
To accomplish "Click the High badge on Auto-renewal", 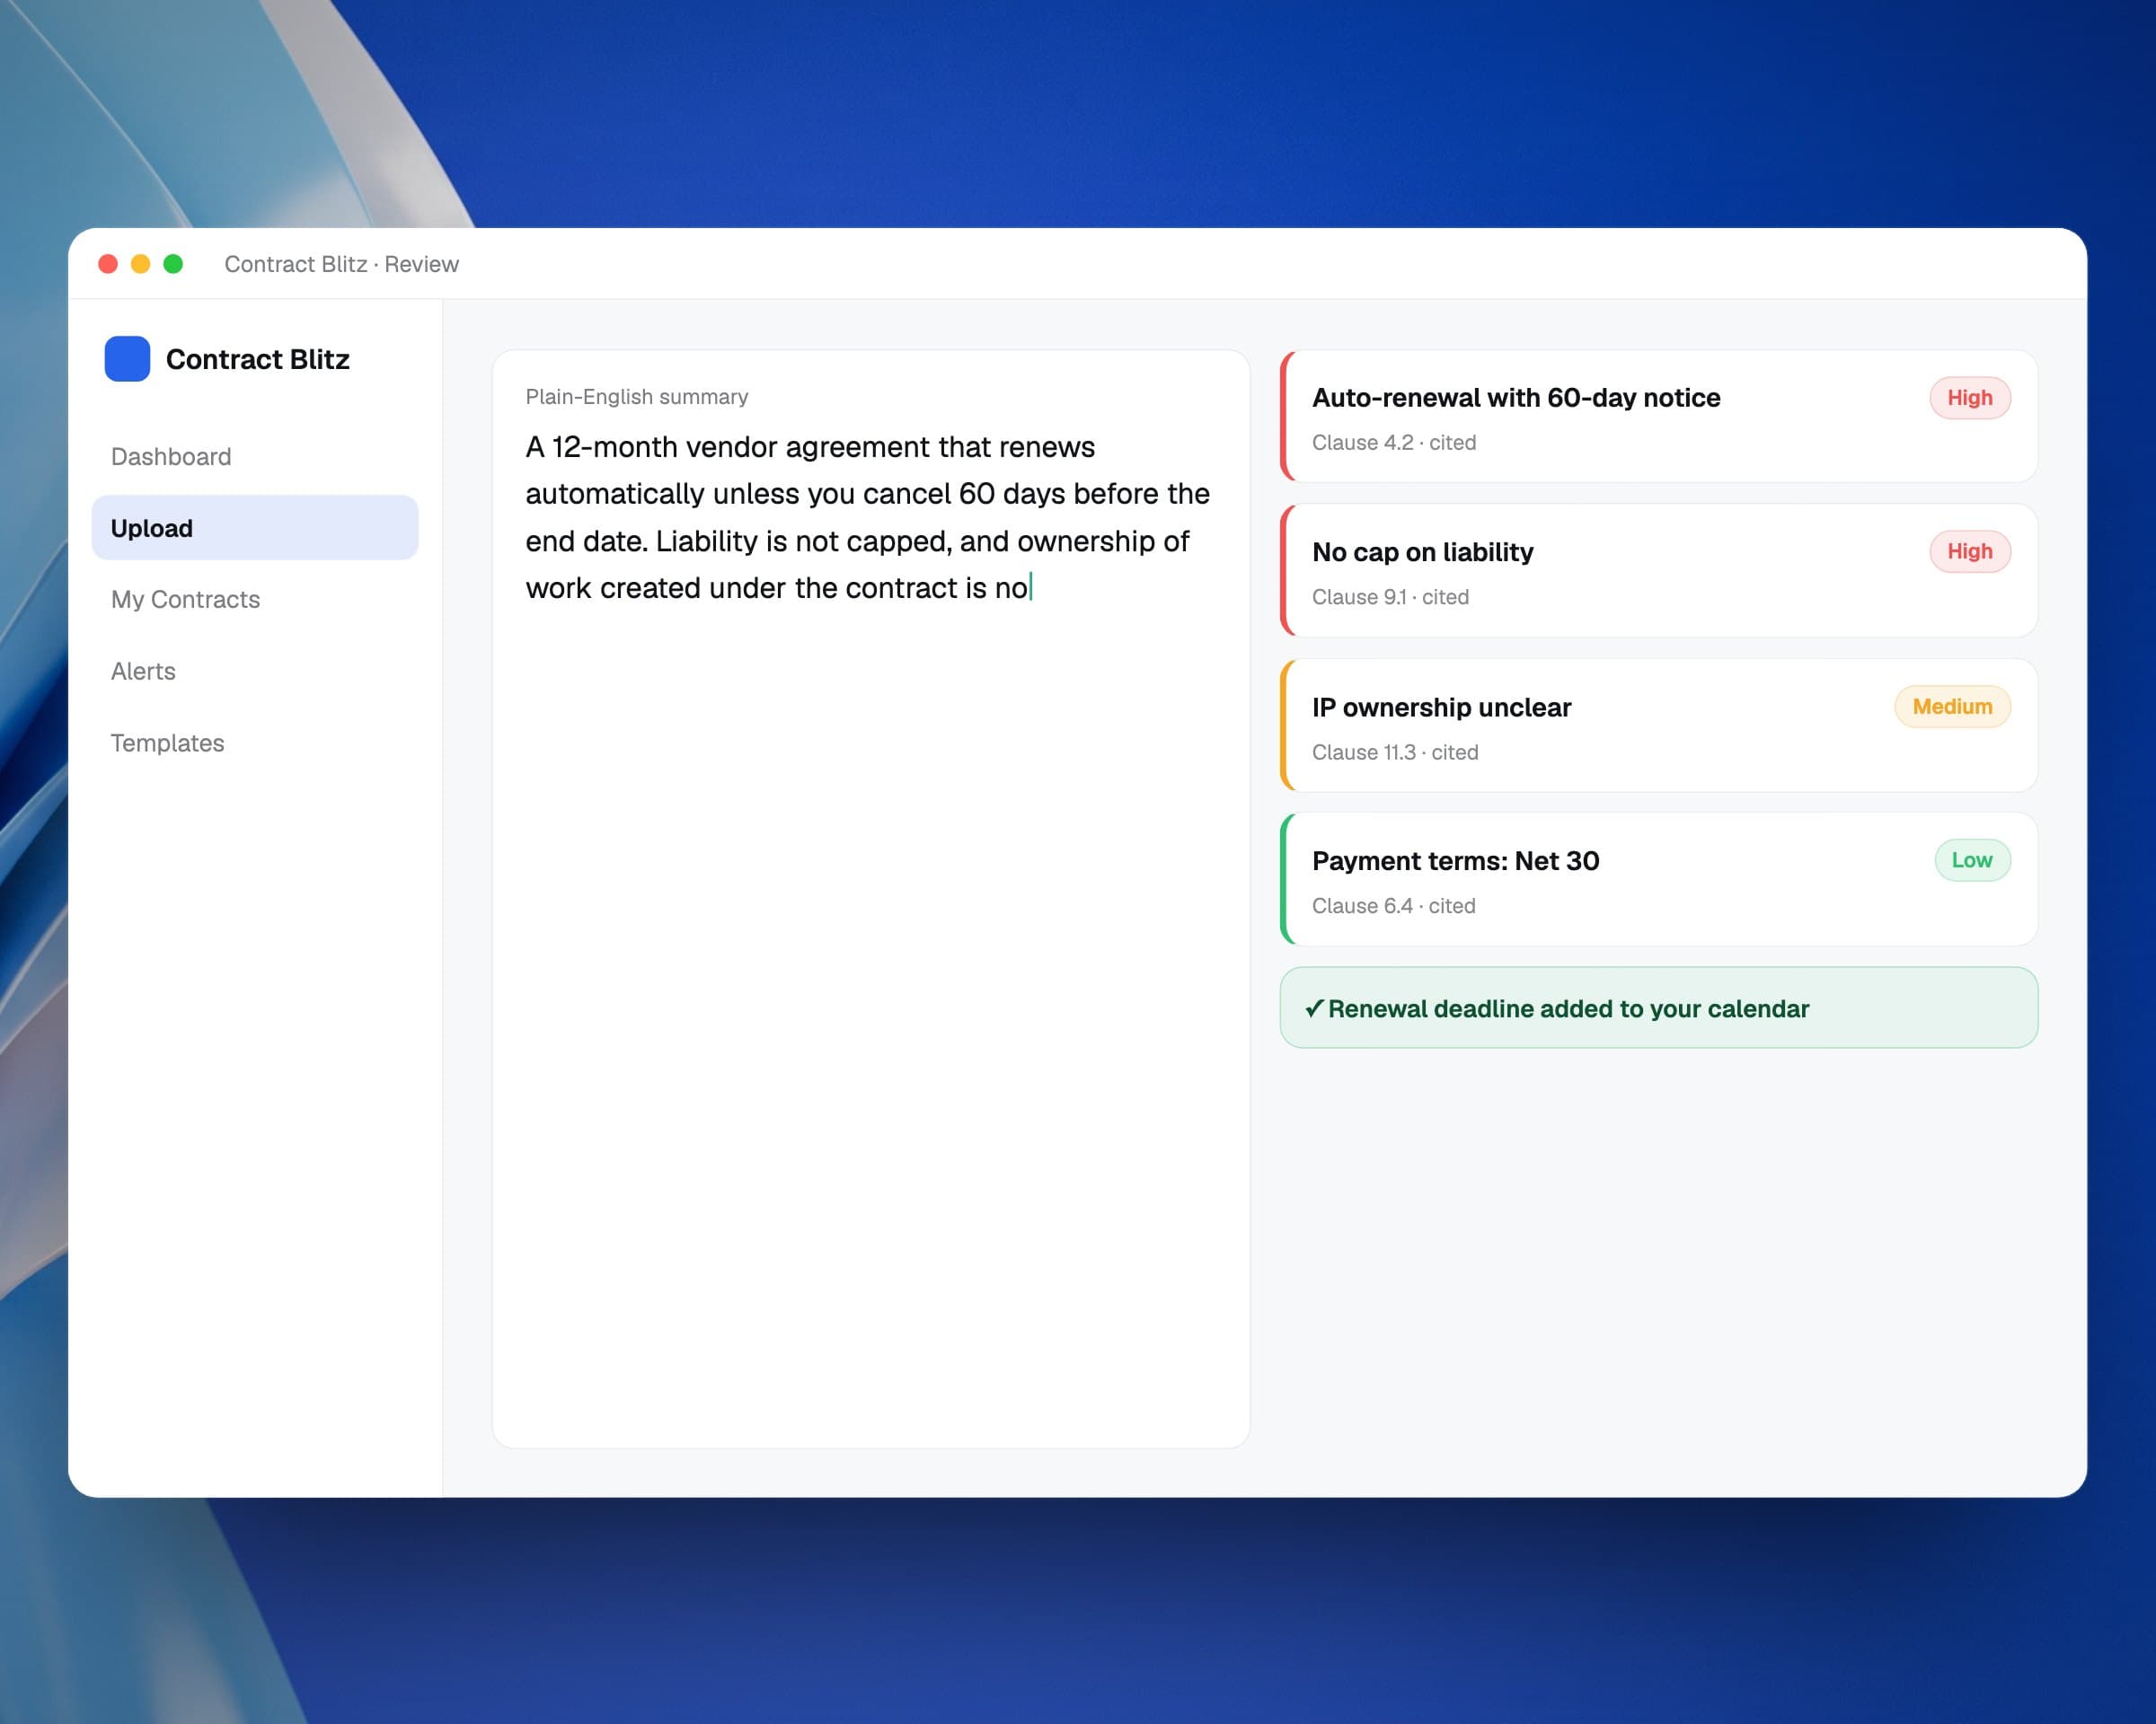I will [x=1969, y=398].
